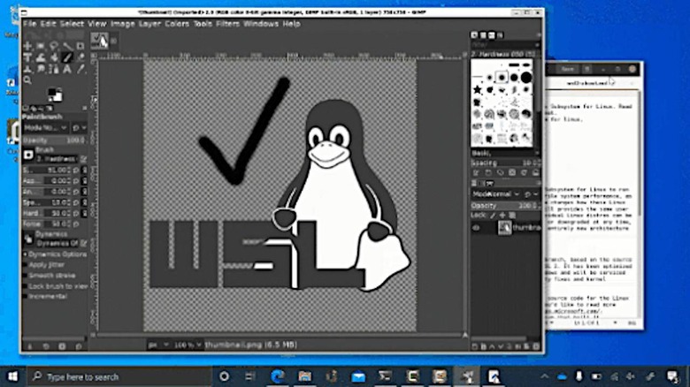Screen dimensions: 690x387
Task: Select the Crop tool
Action: tap(80, 46)
